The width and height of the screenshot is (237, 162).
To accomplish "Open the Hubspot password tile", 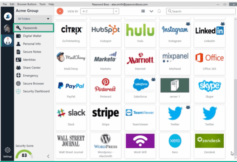I will 106,34.
